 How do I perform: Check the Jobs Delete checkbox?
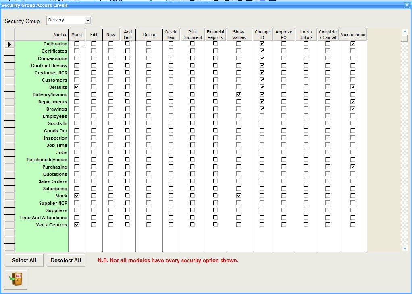click(x=149, y=152)
